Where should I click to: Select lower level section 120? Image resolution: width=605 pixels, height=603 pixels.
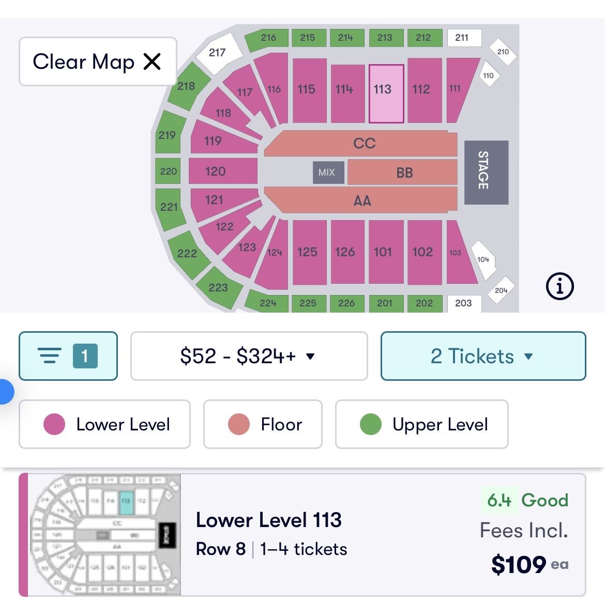(x=222, y=171)
